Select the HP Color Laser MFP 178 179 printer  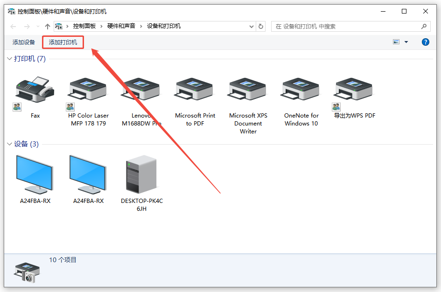[x=88, y=102]
